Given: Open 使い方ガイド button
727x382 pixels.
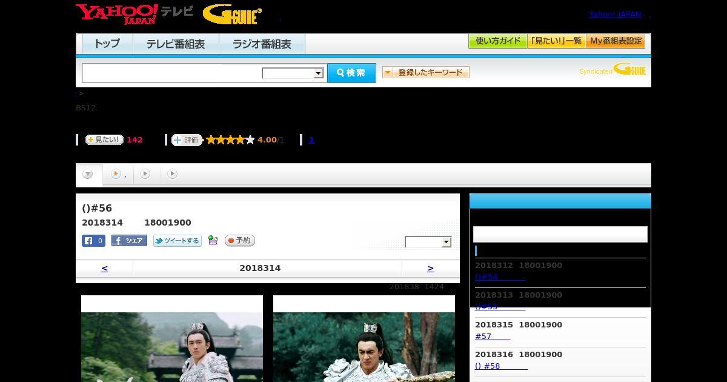Looking at the screenshot, I should click(497, 41).
